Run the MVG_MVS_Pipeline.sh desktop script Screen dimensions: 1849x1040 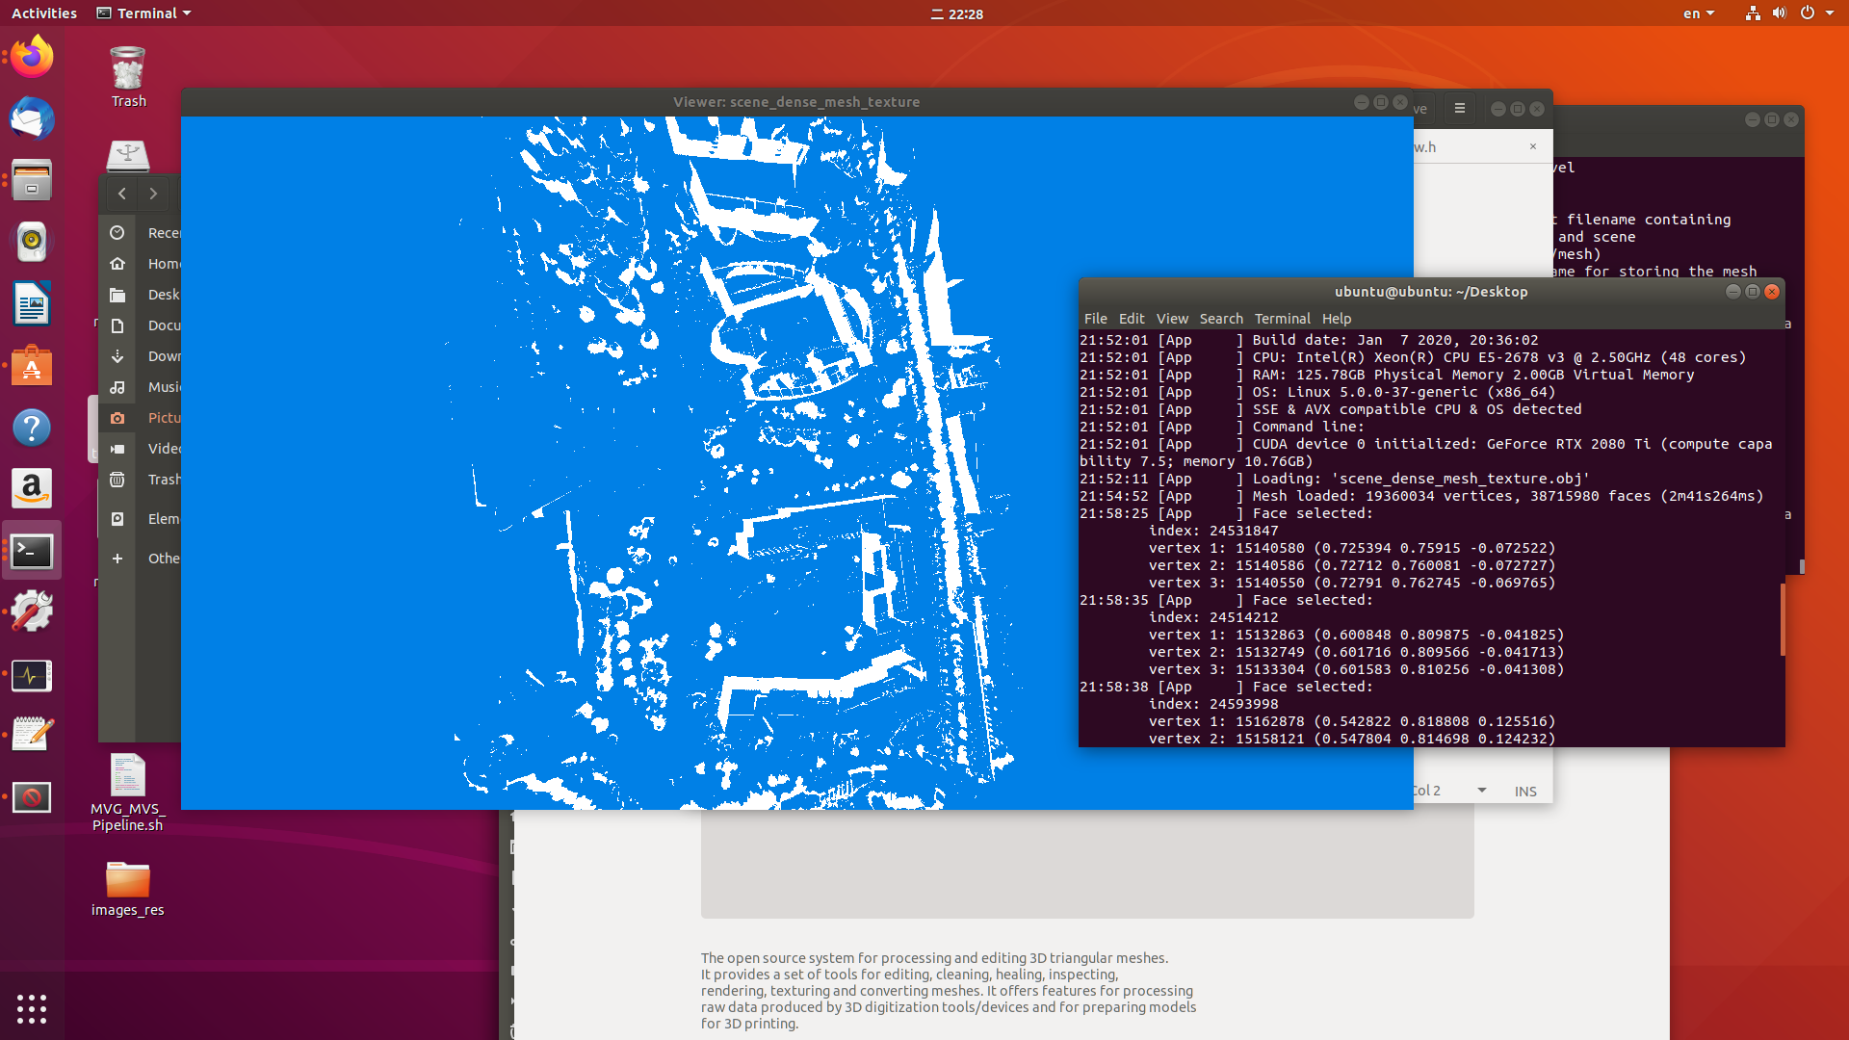pyautogui.click(x=127, y=774)
